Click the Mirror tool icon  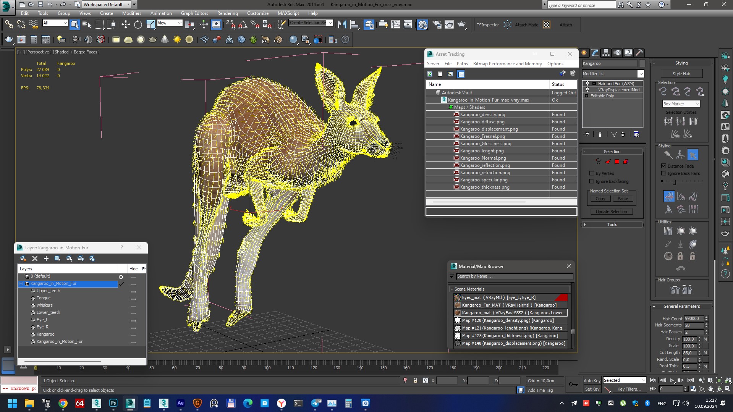[342, 25]
